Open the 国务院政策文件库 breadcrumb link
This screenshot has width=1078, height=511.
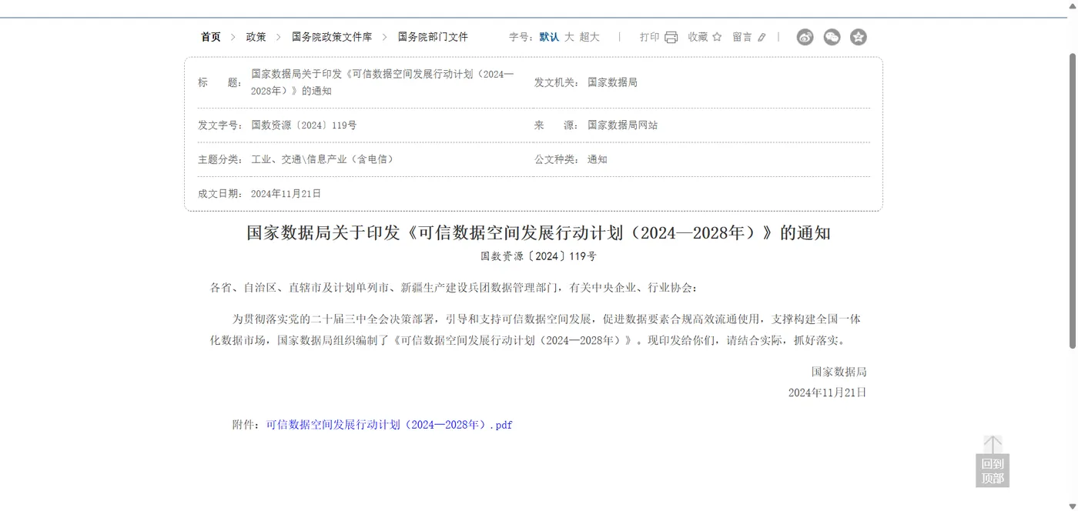click(332, 37)
